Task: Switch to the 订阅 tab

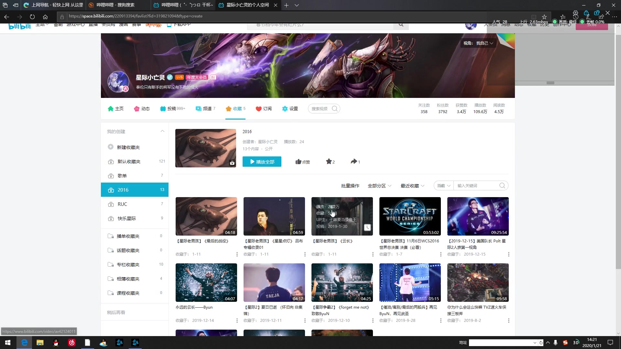Action: (x=264, y=109)
